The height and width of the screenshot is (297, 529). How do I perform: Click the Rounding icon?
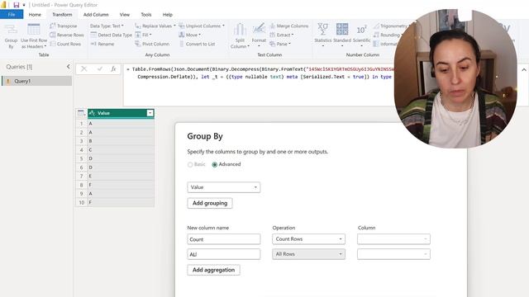coord(376,35)
